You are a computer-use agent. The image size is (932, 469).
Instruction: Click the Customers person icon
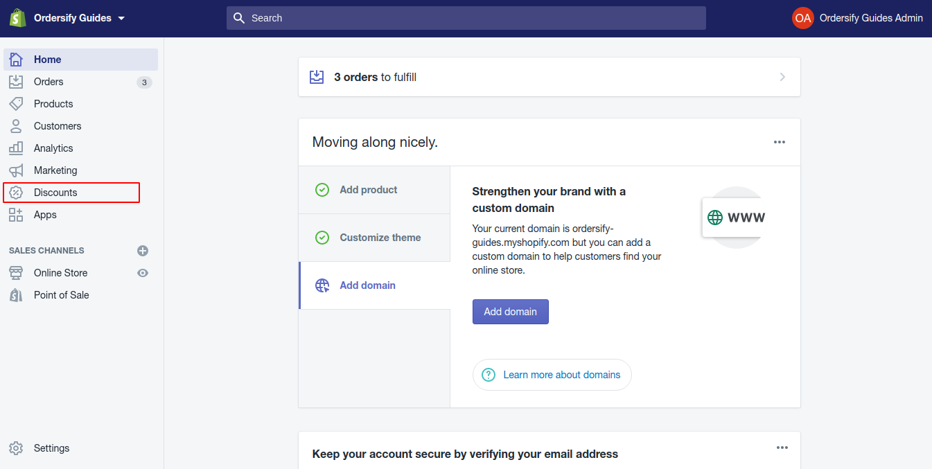[x=16, y=126]
